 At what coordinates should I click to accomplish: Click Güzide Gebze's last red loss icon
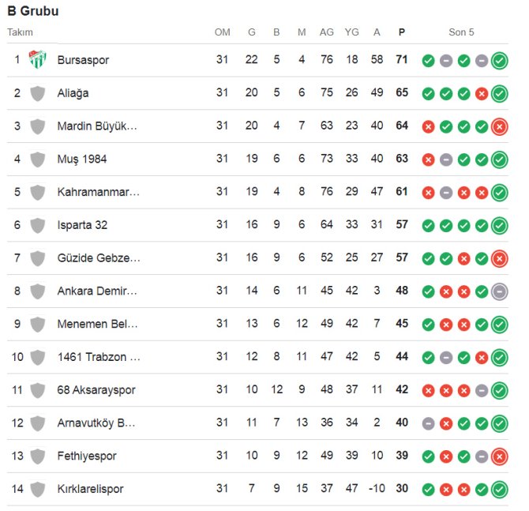pos(499,258)
